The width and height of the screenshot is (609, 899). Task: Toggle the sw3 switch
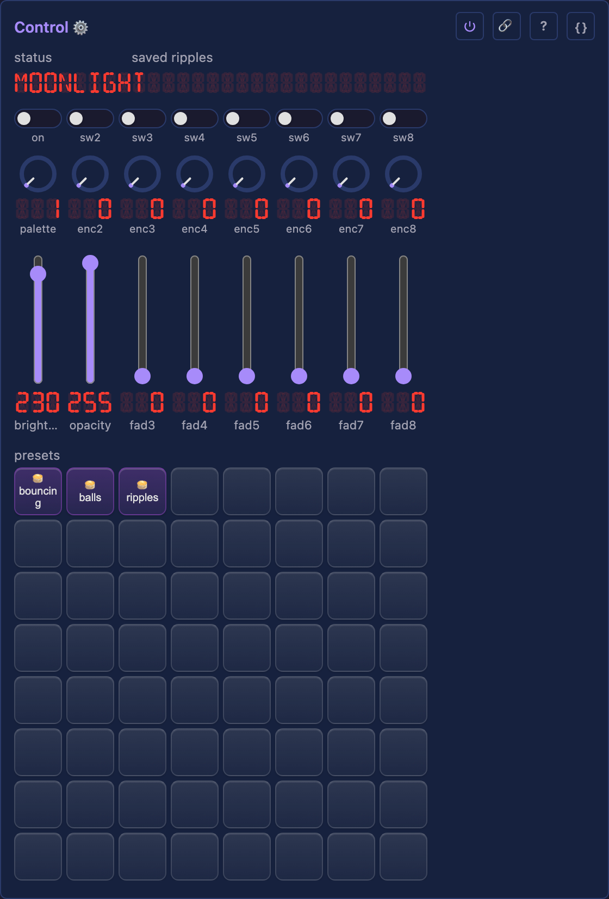click(x=142, y=118)
